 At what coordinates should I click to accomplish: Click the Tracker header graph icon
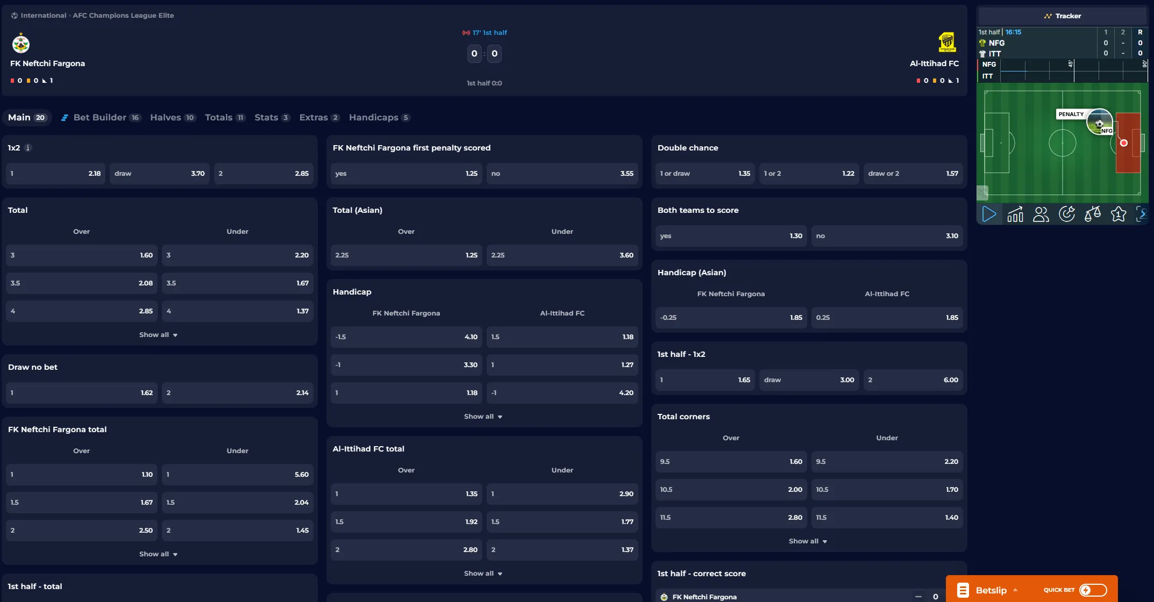point(1048,16)
